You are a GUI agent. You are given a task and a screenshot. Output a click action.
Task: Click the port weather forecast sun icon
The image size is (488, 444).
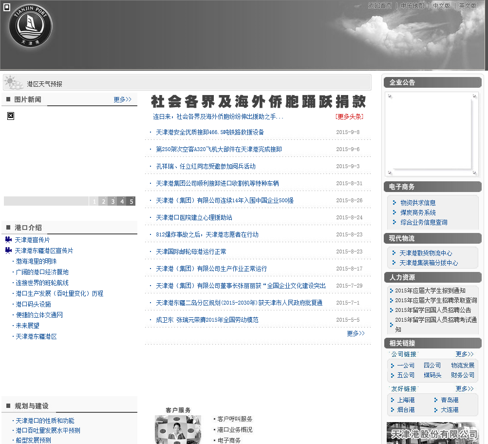tap(14, 82)
